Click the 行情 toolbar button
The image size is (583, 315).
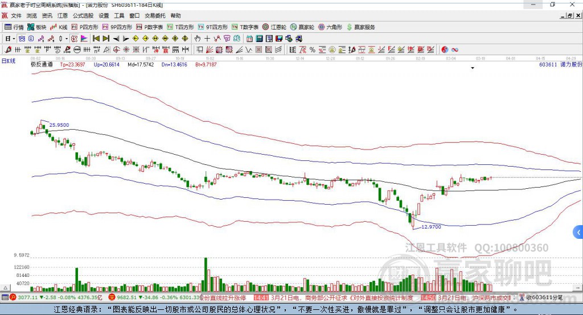tap(14, 27)
